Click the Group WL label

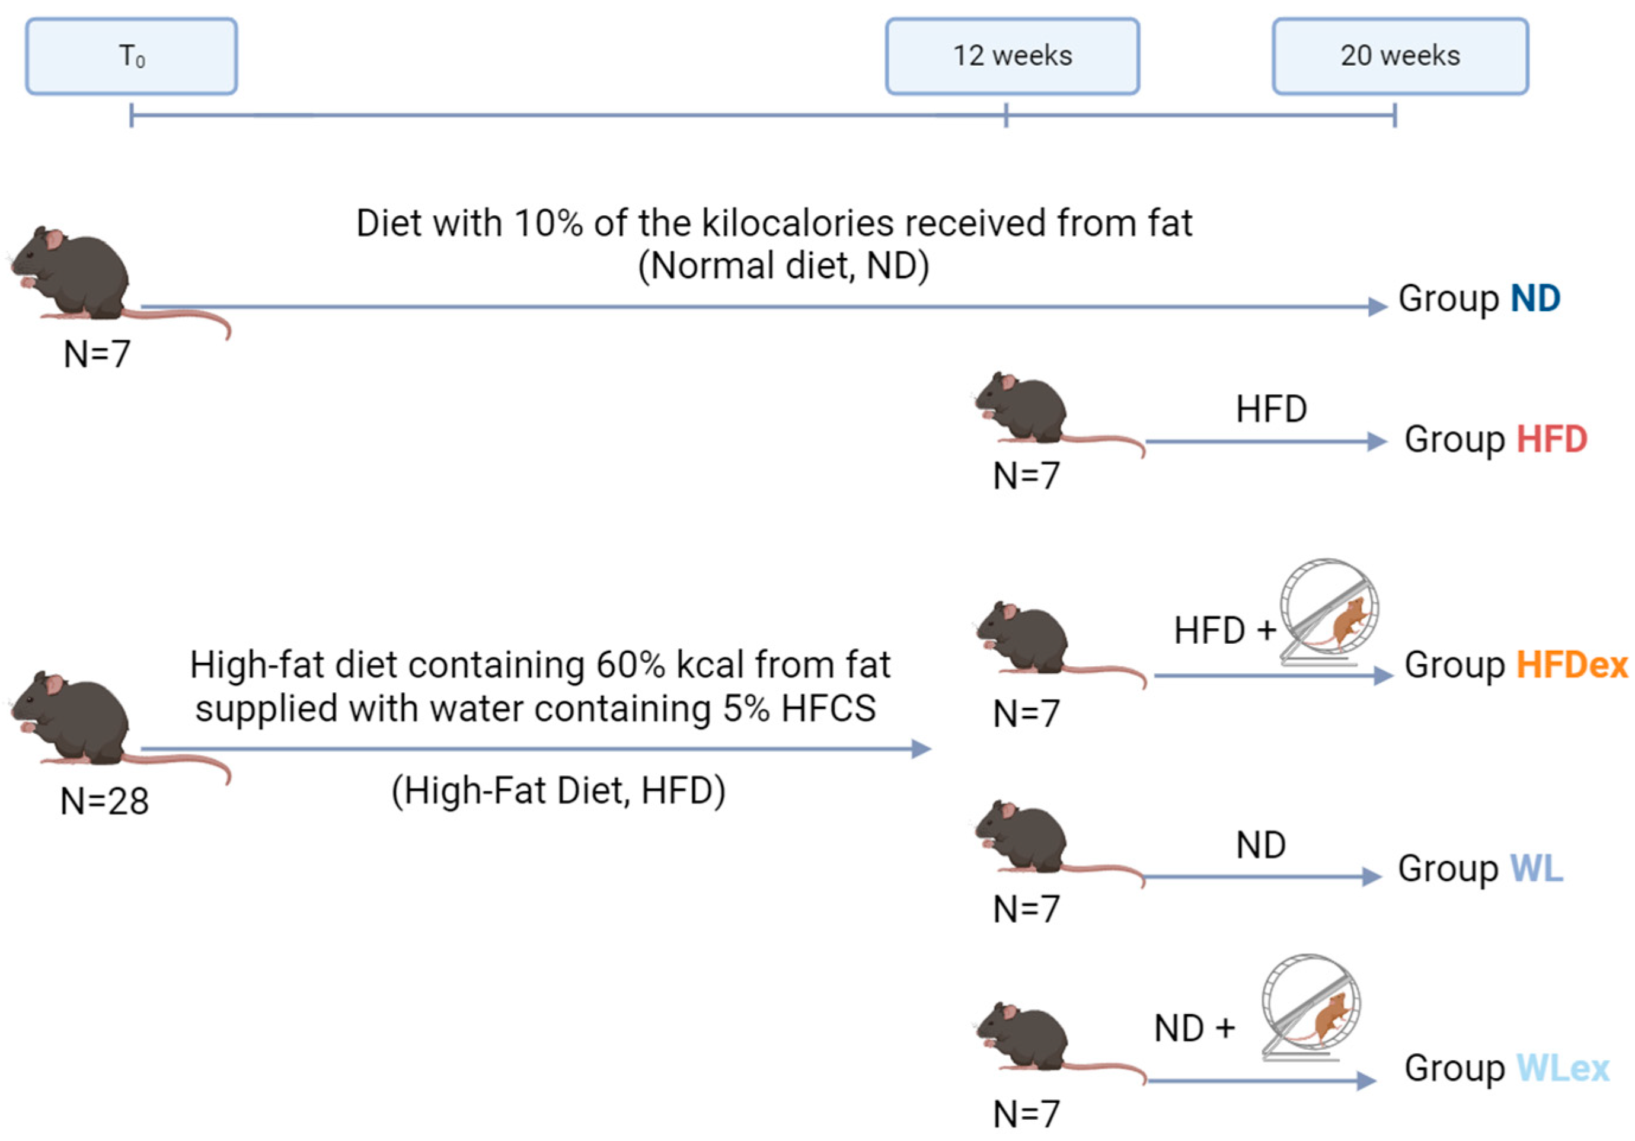click(x=1480, y=868)
